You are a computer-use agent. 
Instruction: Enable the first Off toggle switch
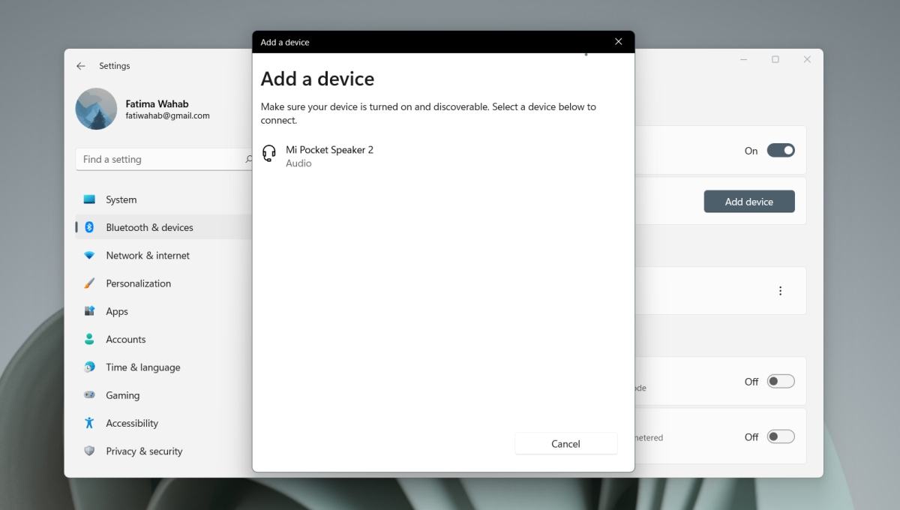click(780, 382)
